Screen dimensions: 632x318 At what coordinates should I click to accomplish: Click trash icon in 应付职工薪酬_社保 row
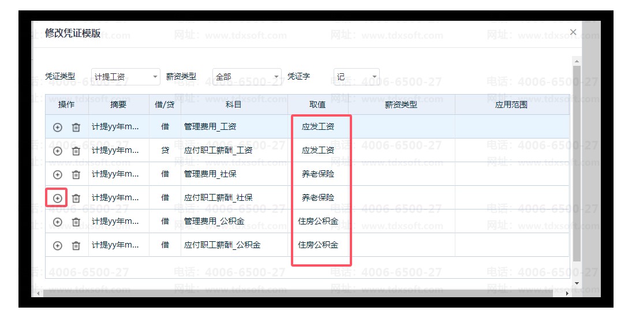76,198
